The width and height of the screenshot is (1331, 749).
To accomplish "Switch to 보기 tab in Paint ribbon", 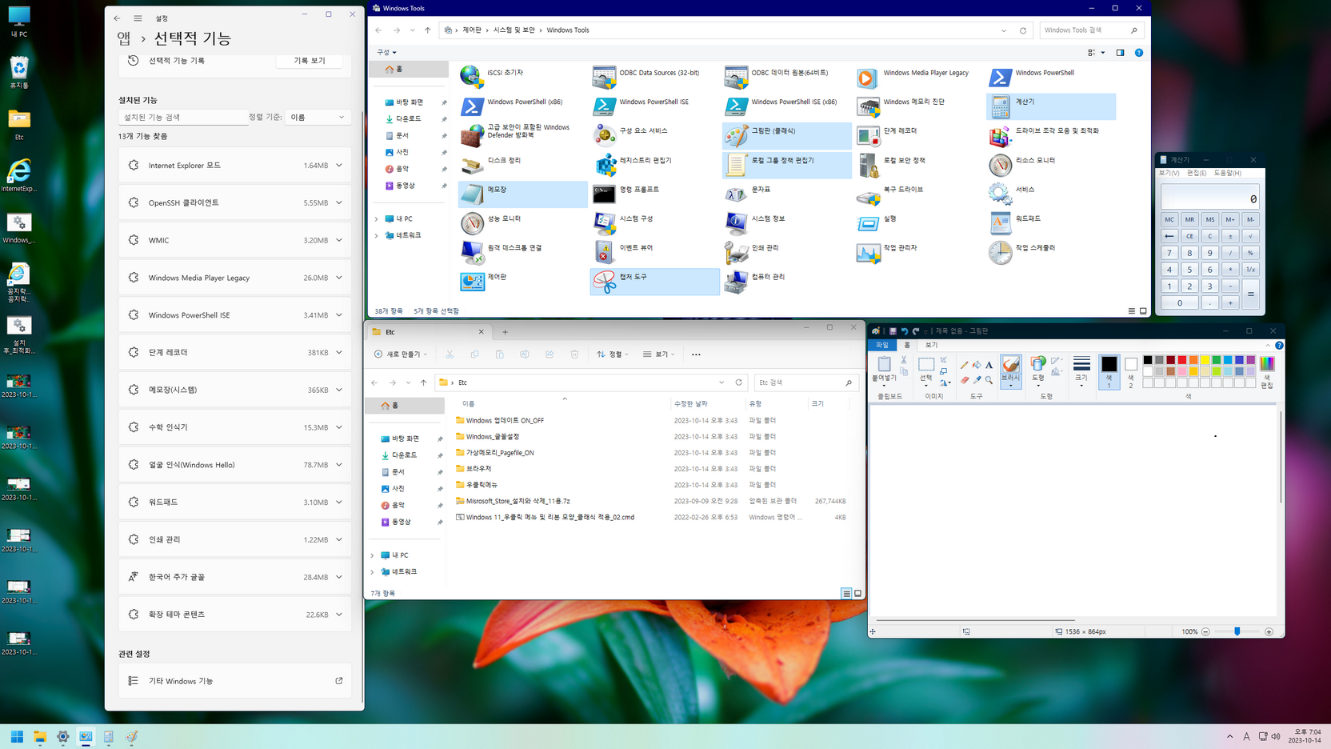I will pyautogui.click(x=931, y=345).
